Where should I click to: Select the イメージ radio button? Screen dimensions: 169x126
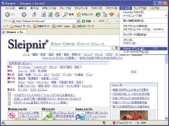pyautogui.click(x=79, y=44)
